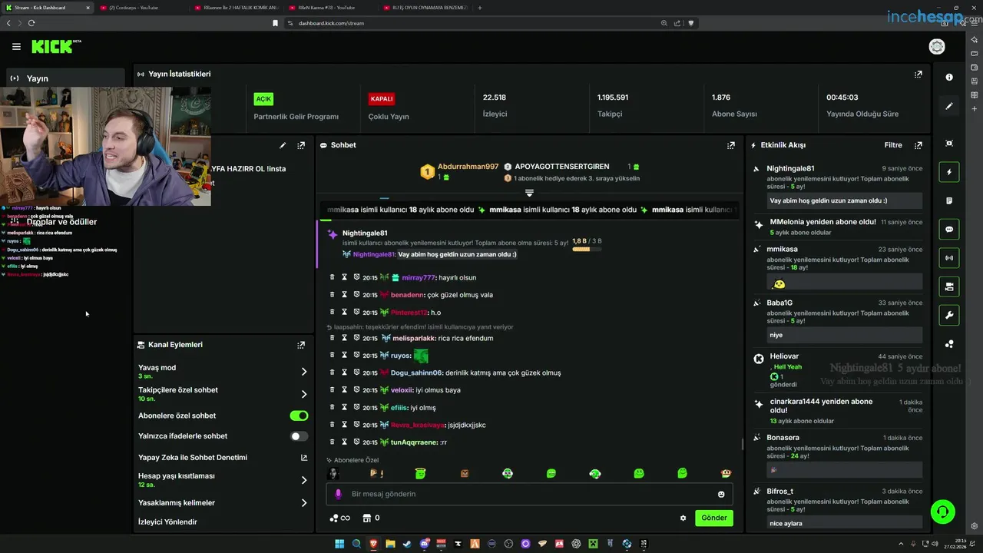The width and height of the screenshot is (983, 553).
Task: Click the screen capture icon in the right sidebar
Action: coord(949,144)
